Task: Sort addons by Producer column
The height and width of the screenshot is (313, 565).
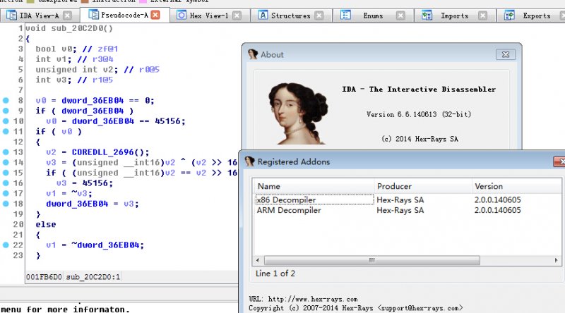Action: pos(422,186)
